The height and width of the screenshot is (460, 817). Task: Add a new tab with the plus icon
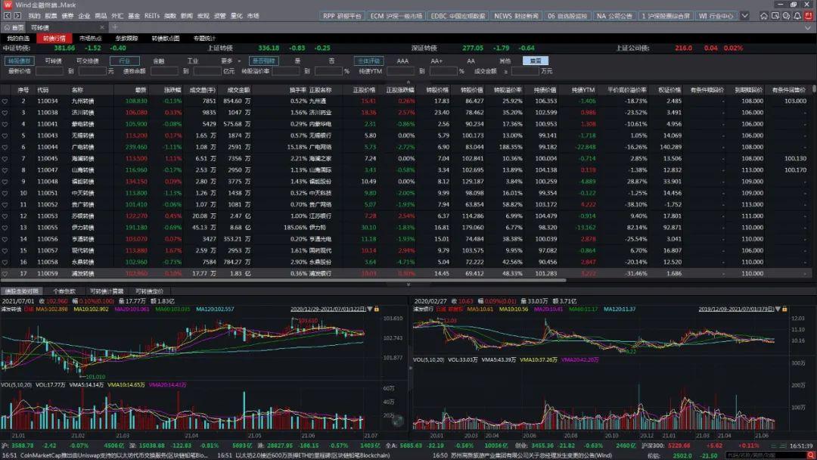click(x=115, y=27)
